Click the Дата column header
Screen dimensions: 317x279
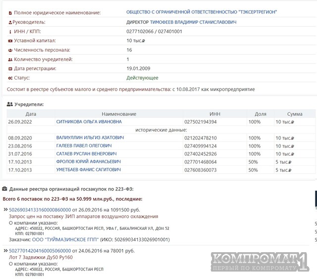pos(31,114)
